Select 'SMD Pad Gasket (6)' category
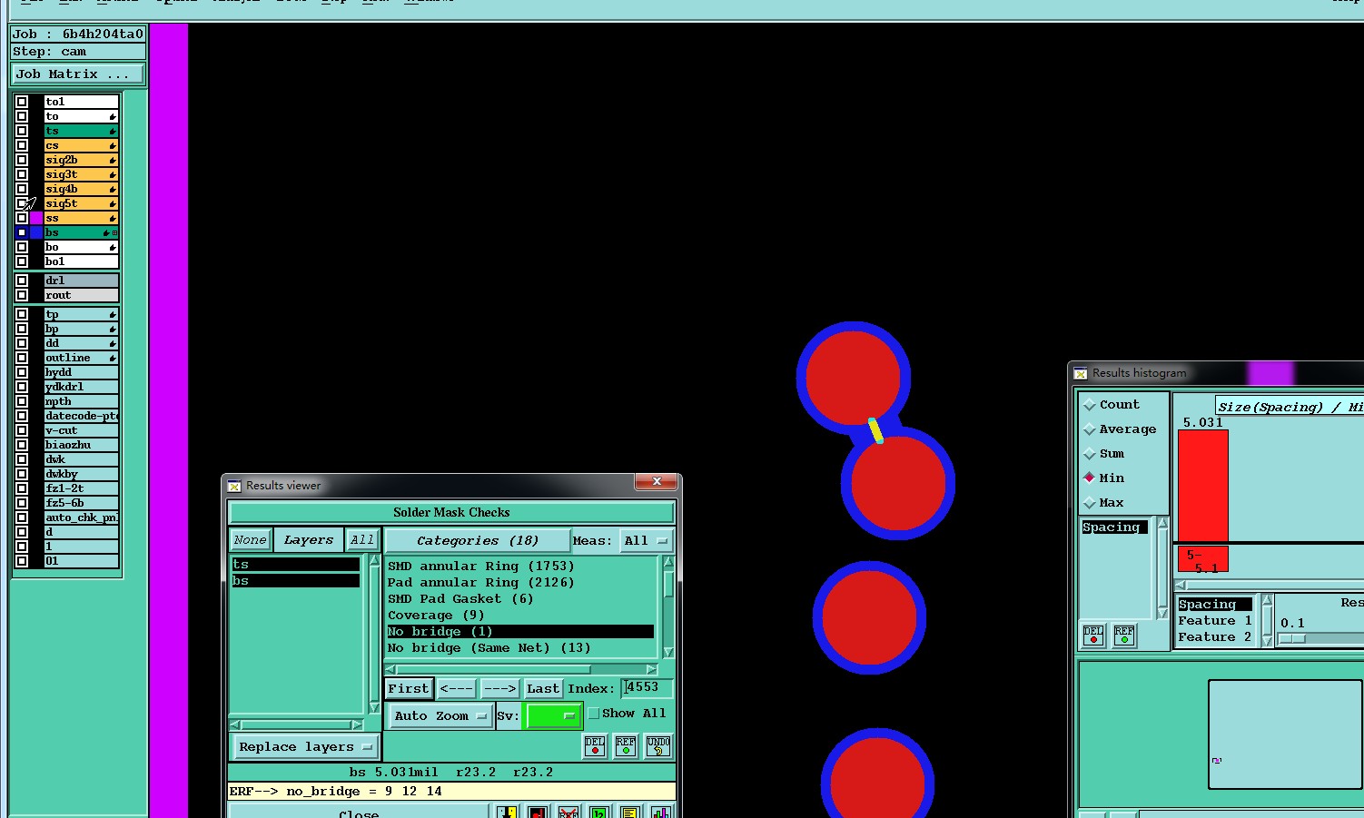 click(x=520, y=598)
